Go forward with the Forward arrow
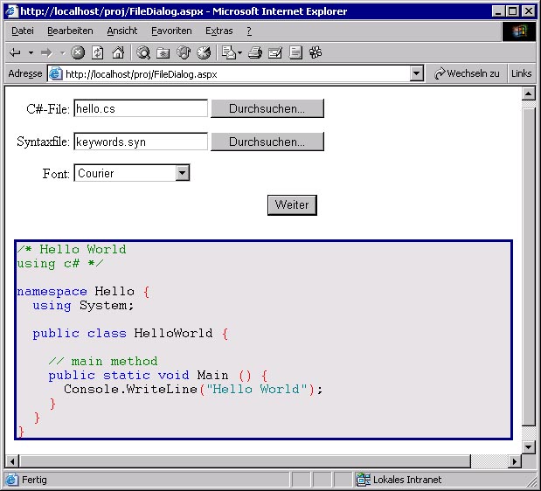 point(46,52)
